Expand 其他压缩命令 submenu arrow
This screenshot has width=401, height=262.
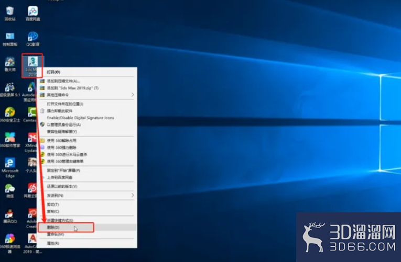tap(133, 95)
